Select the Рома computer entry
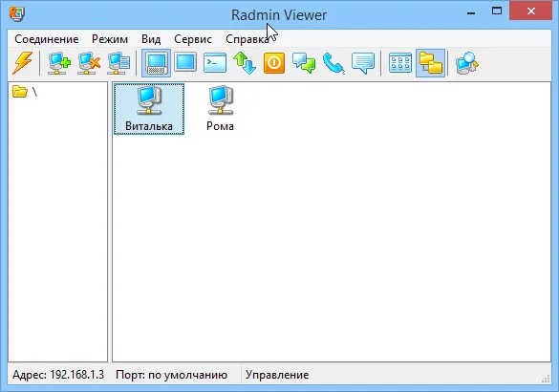The width and height of the screenshot is (559, 392). point(221,109)
